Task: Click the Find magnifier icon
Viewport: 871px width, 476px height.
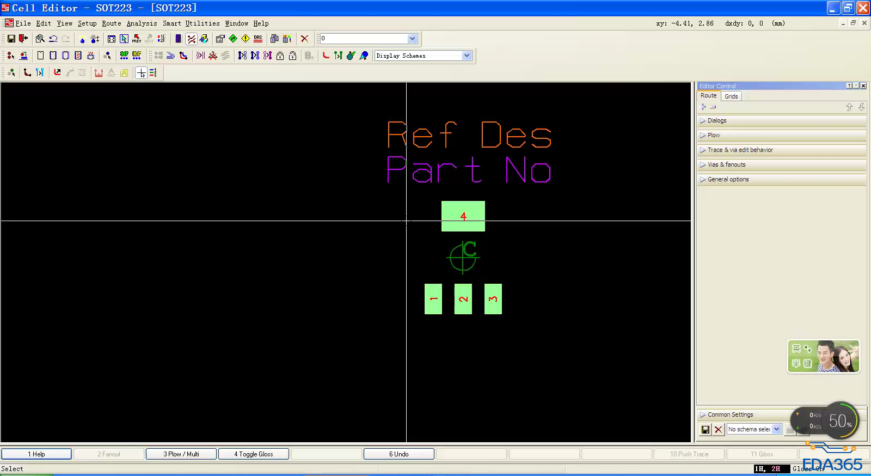Action: point(40,39)
